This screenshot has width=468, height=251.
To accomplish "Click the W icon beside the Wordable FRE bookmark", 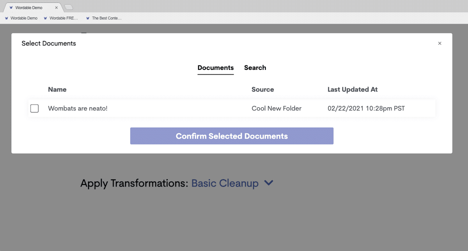I will [46, 18].
